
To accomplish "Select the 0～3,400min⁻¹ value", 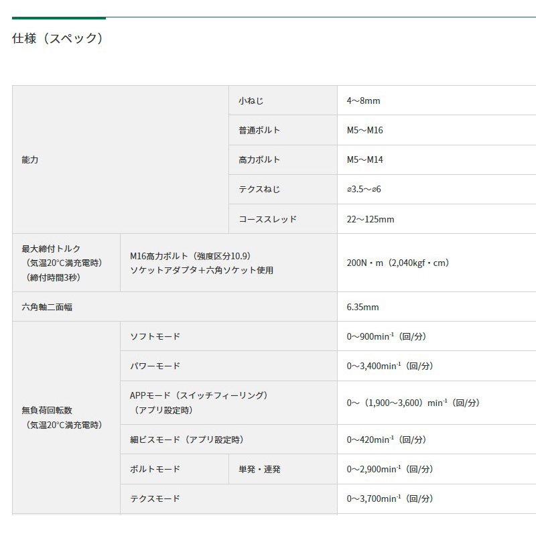I will pyautogui.click(x=390, y=366).
